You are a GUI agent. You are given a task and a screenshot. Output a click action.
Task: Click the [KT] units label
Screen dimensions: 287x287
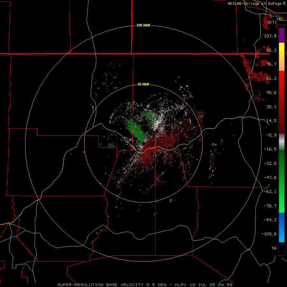point(272,22)
